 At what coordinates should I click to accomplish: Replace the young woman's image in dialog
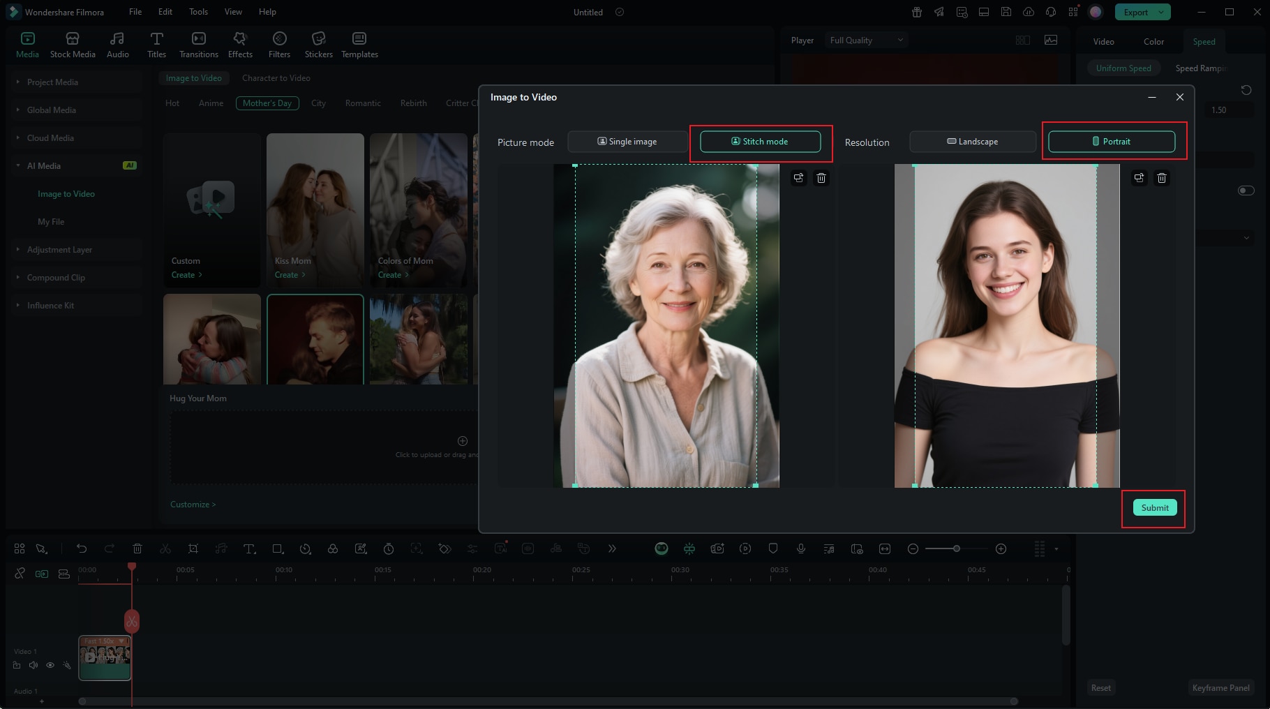point(1139,178)
